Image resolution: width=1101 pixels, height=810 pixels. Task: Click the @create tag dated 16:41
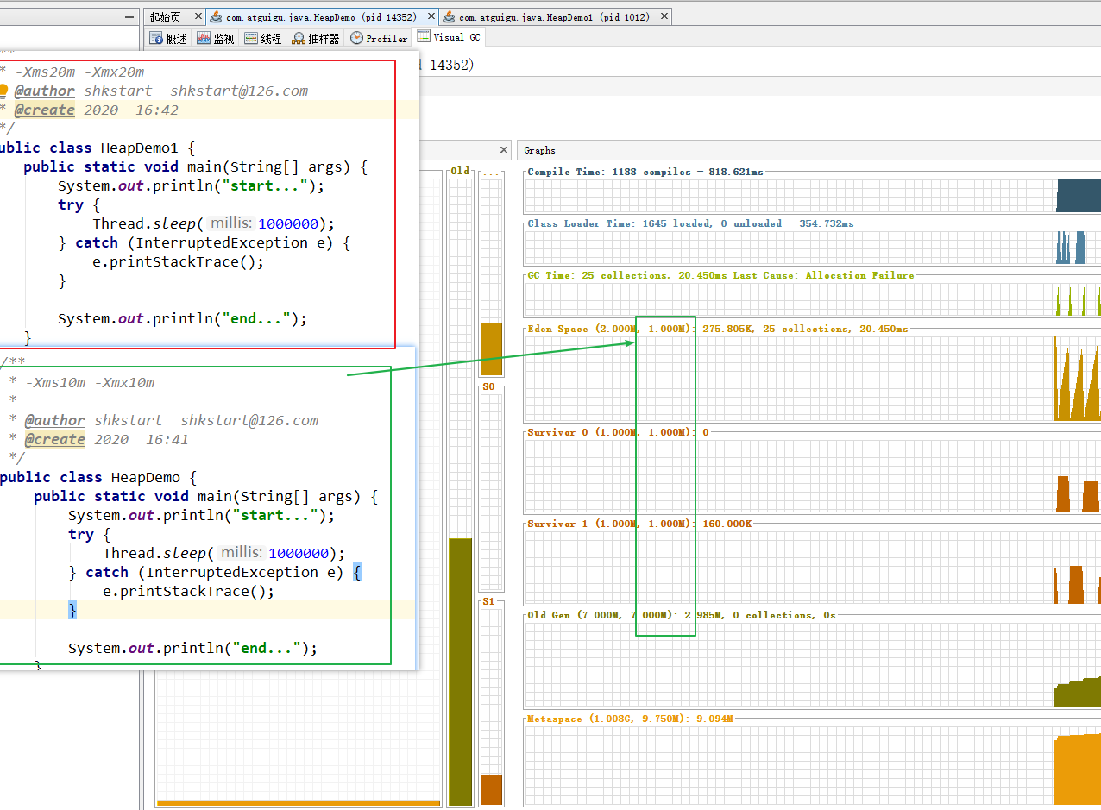pos(55,439)
